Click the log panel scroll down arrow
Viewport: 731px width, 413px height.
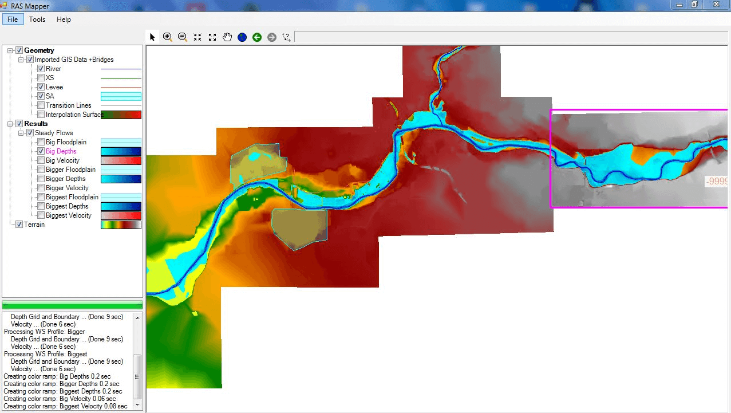click(137, 405)
